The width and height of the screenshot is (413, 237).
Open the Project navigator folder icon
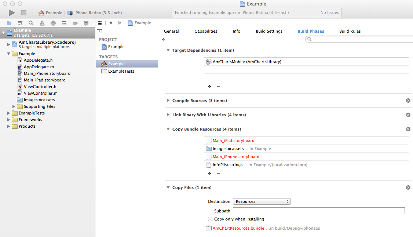click(9, 23)
